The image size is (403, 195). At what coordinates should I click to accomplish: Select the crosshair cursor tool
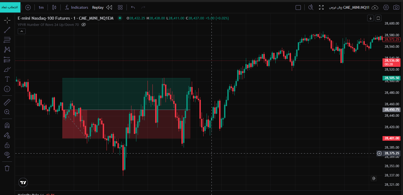(x=7, y=20)
